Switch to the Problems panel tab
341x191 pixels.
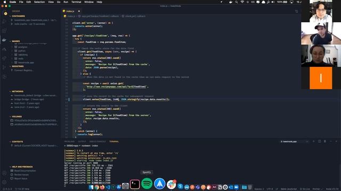[x=69, y=142]
